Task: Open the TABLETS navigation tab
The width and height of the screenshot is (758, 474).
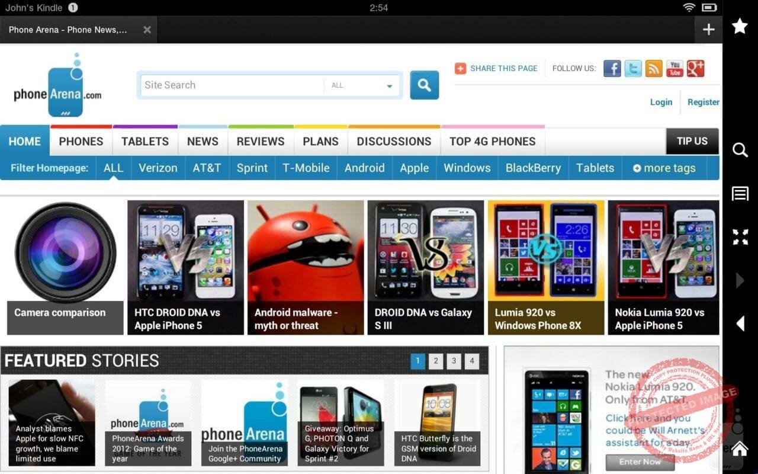Action: click(145, 141)
